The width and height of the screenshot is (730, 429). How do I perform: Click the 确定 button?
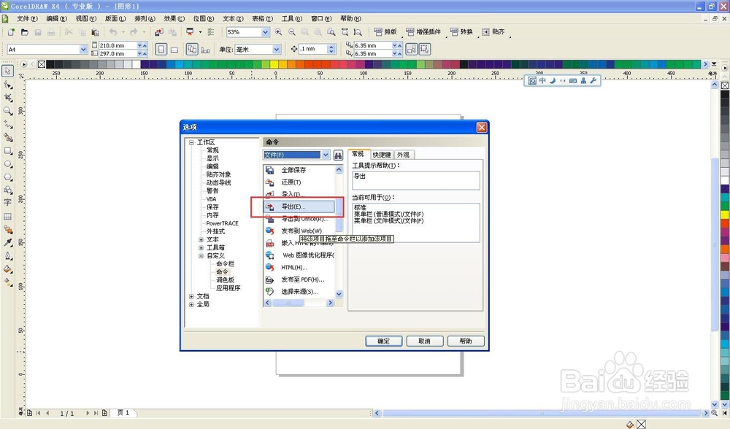(384, 341)
